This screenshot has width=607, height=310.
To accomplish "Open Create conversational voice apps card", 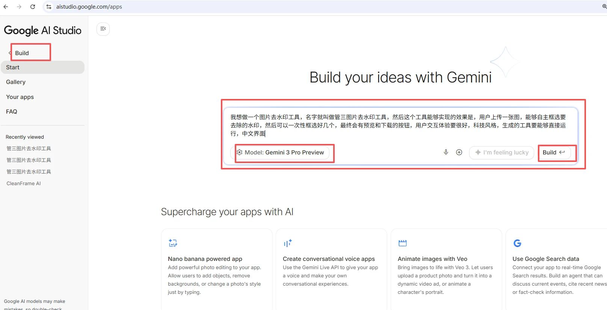I will pyautogui.click(x=331, y=269).
